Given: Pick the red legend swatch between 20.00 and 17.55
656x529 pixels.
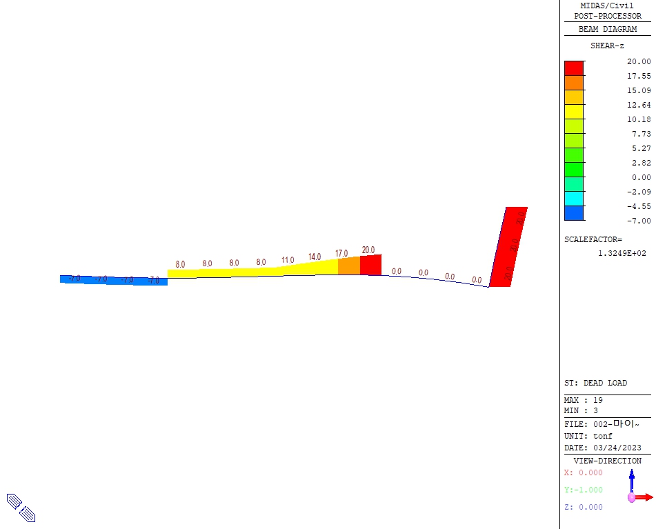Looking at the screenshot, I should click(x=574, y=68).
